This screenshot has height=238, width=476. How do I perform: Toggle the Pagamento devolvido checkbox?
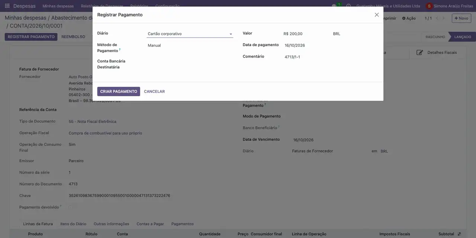71,207
